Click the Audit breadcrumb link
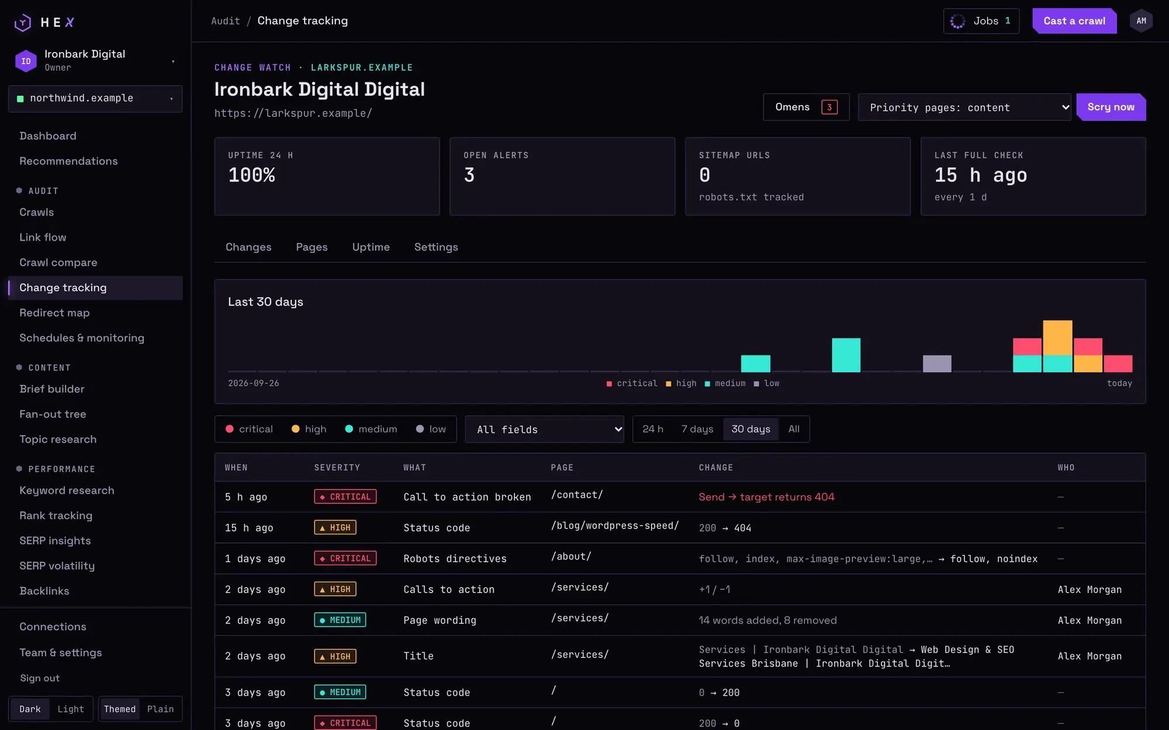The height and width of the screenshot is (730, 1169). (x=226, y=21)
